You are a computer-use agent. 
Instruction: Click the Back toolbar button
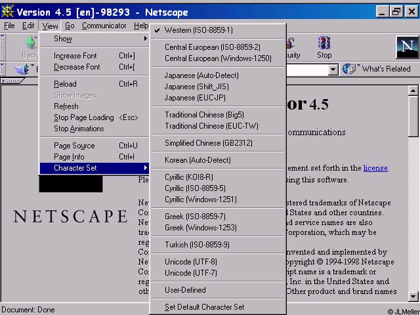click(31, 47)
